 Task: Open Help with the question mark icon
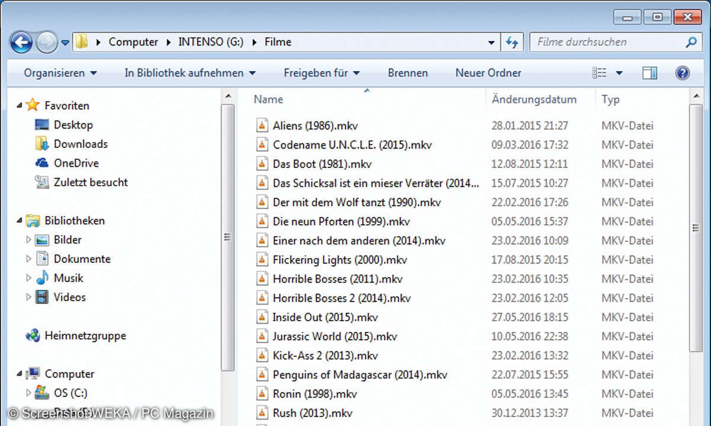[683, 73]
